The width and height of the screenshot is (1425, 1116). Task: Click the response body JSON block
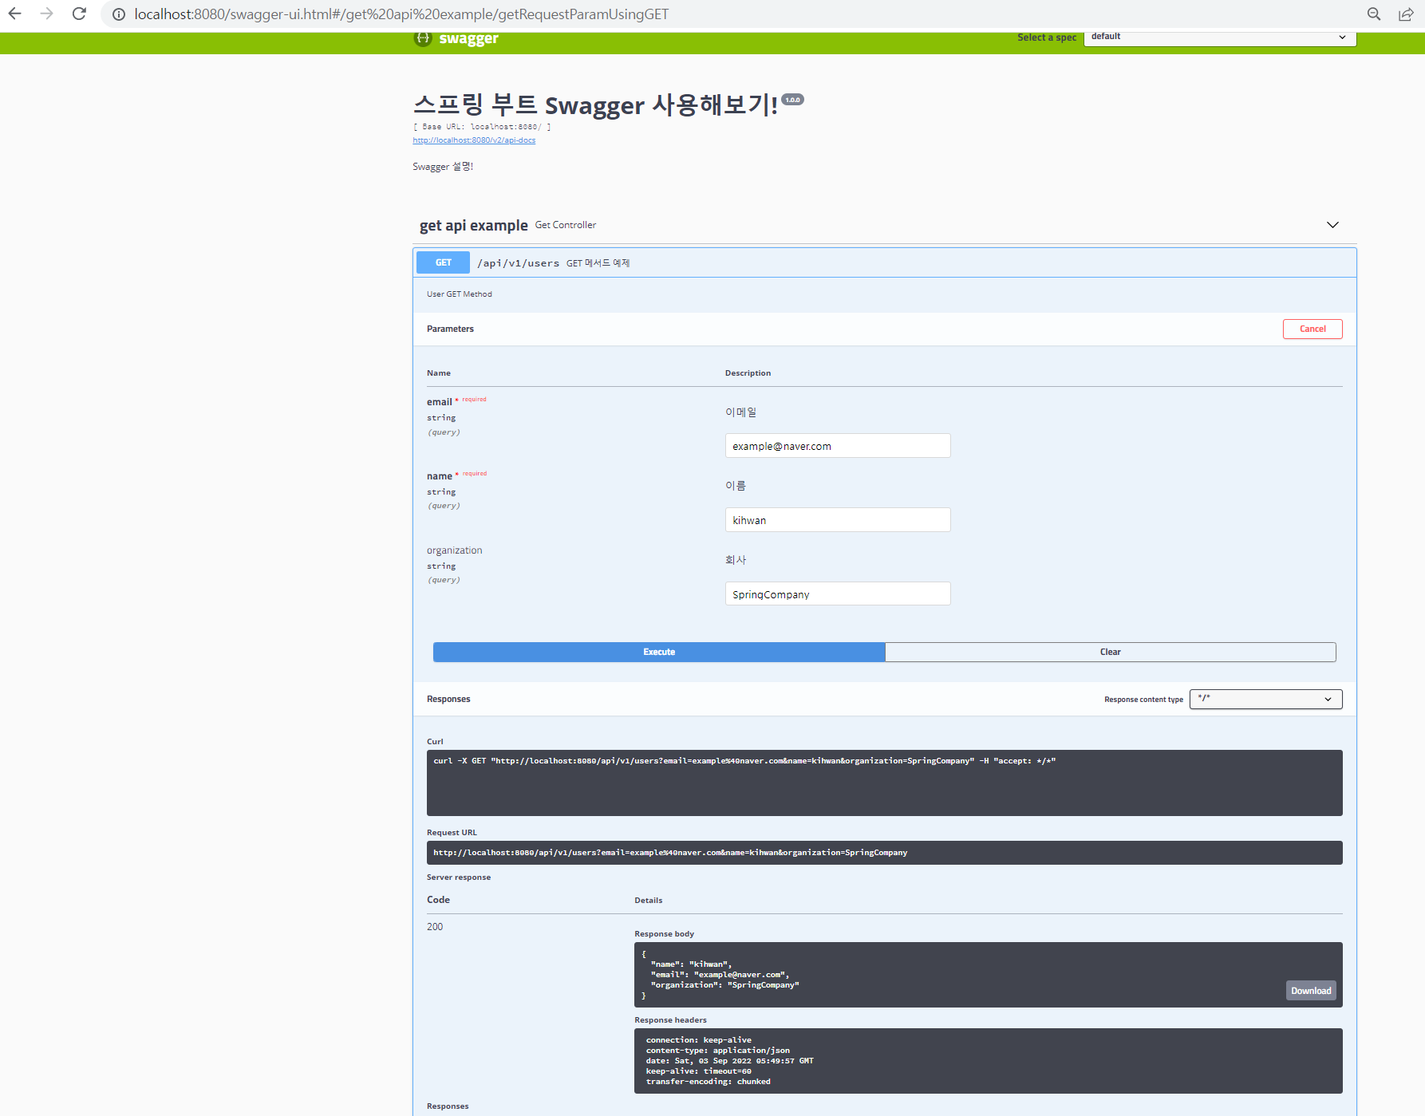(988, 975)
